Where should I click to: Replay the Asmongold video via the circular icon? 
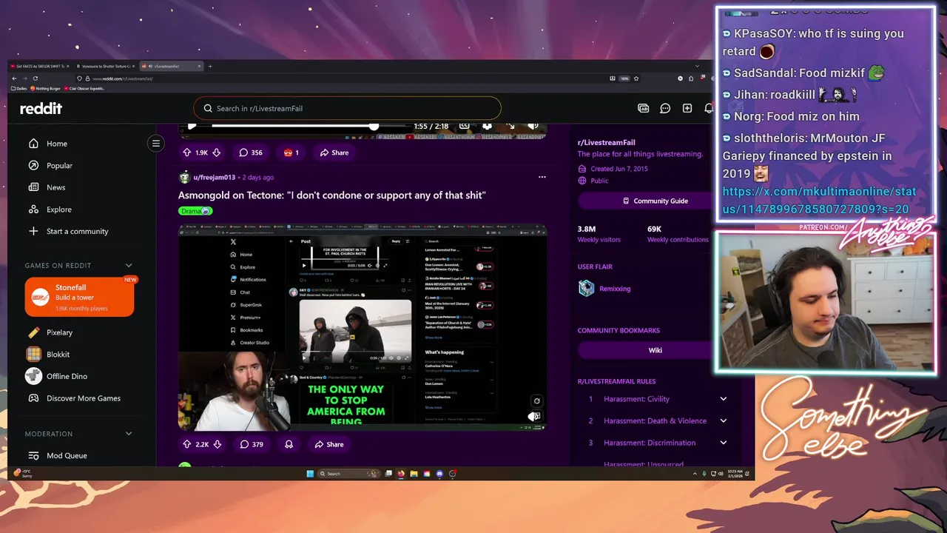(x=537, y=401)
